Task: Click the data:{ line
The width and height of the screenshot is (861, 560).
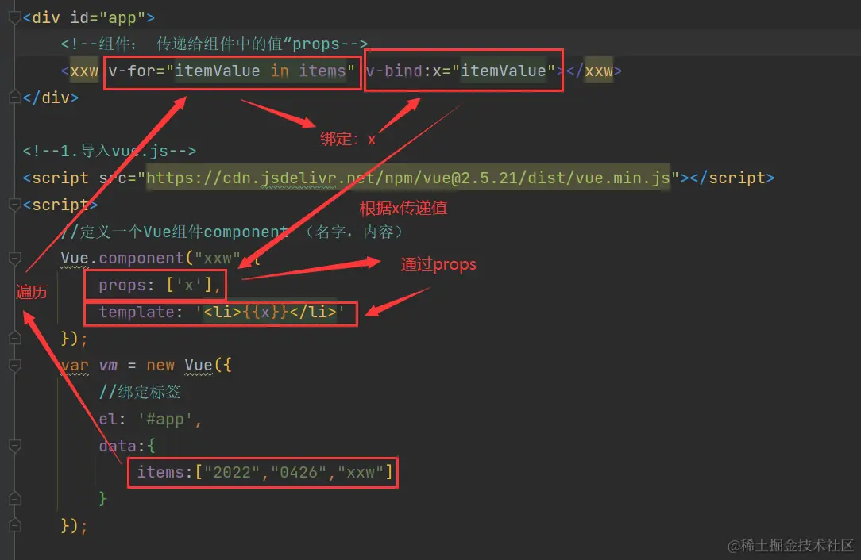Action: (127, 446)
